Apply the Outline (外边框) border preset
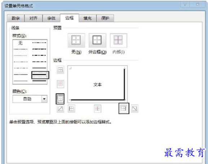This screenshot has height=164, width=208. coord(97,40)
